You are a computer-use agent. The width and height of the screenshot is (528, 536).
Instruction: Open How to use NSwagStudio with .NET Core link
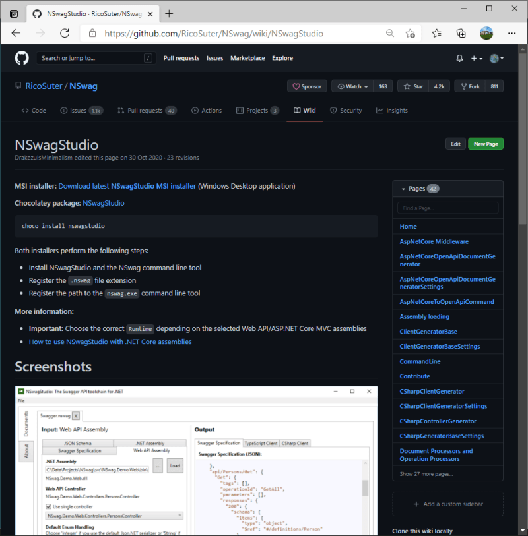(x=110, y=342)
